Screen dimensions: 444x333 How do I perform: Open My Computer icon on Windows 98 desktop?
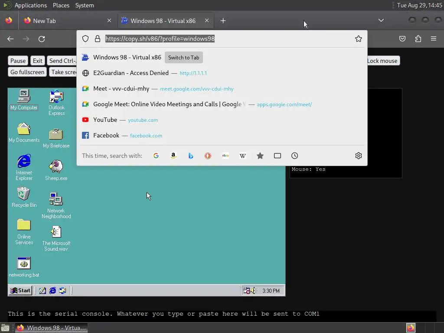point(24,100)
